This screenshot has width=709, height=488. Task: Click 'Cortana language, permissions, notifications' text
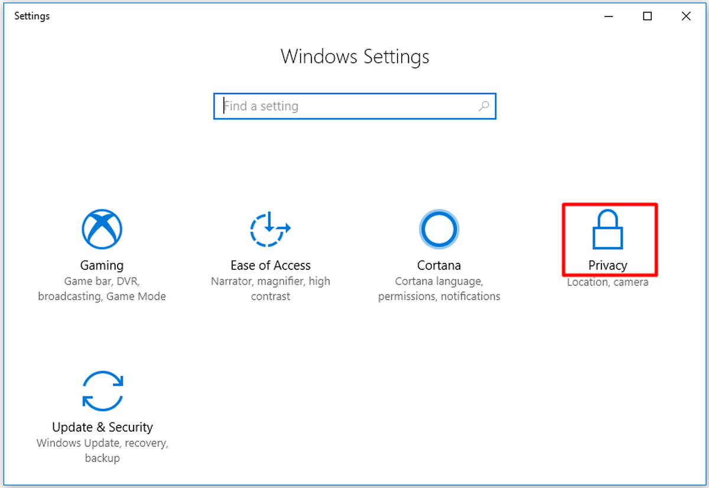click(439, 289)
